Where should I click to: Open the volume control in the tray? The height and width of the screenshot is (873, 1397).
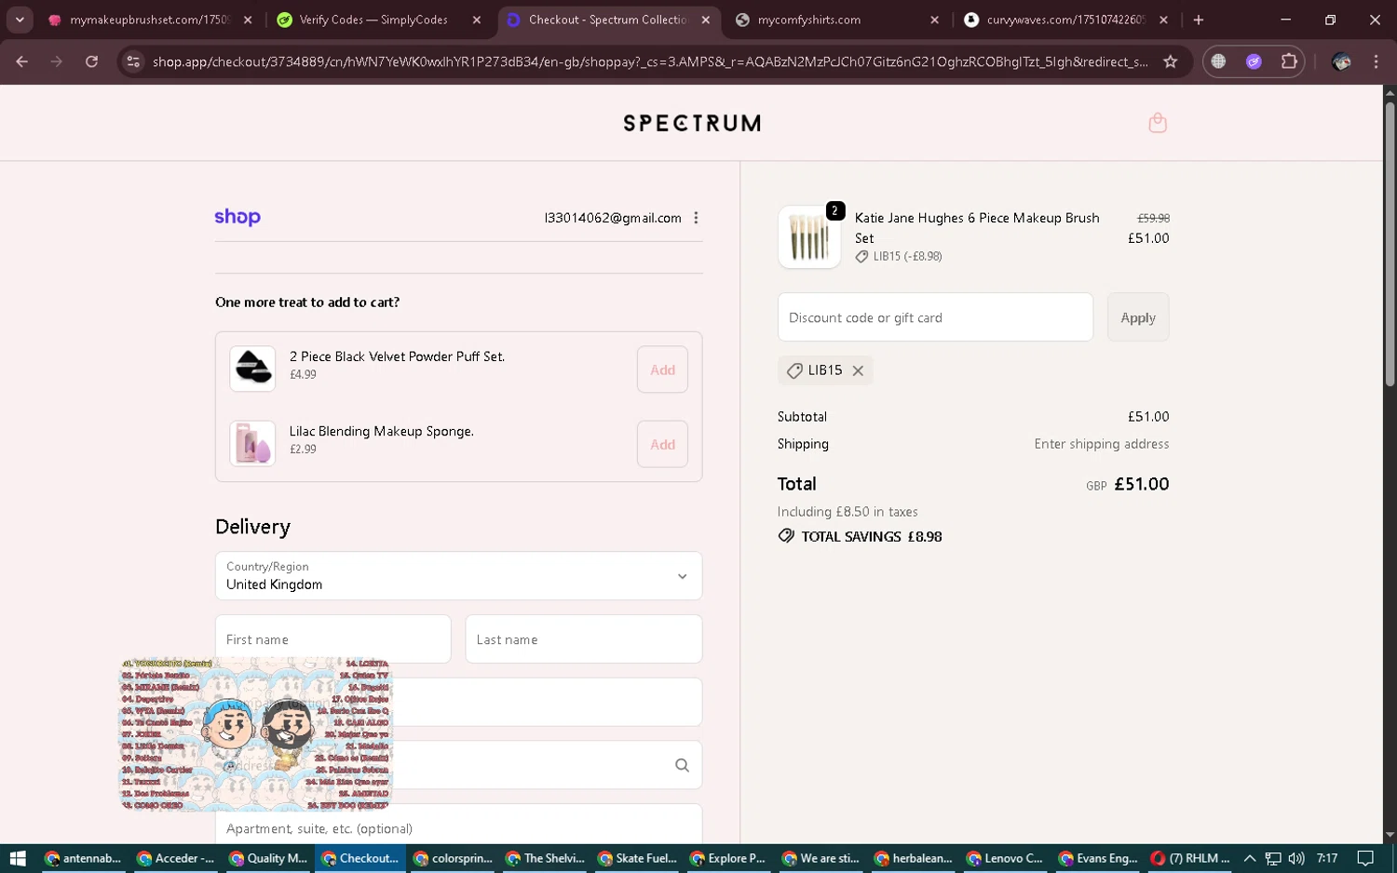1295,858
